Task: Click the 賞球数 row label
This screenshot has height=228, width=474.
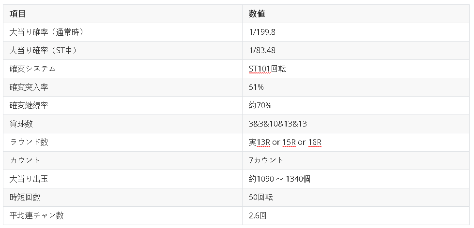Action: tap(21, 124)
